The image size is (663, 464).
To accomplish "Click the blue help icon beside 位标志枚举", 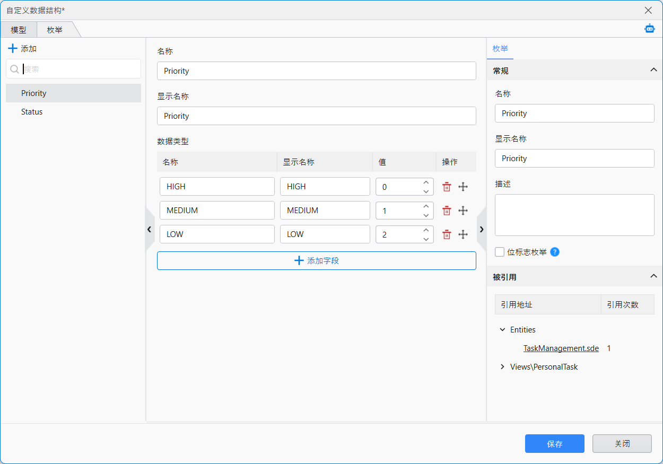I will pyautogui.click(x=555, y=252).
